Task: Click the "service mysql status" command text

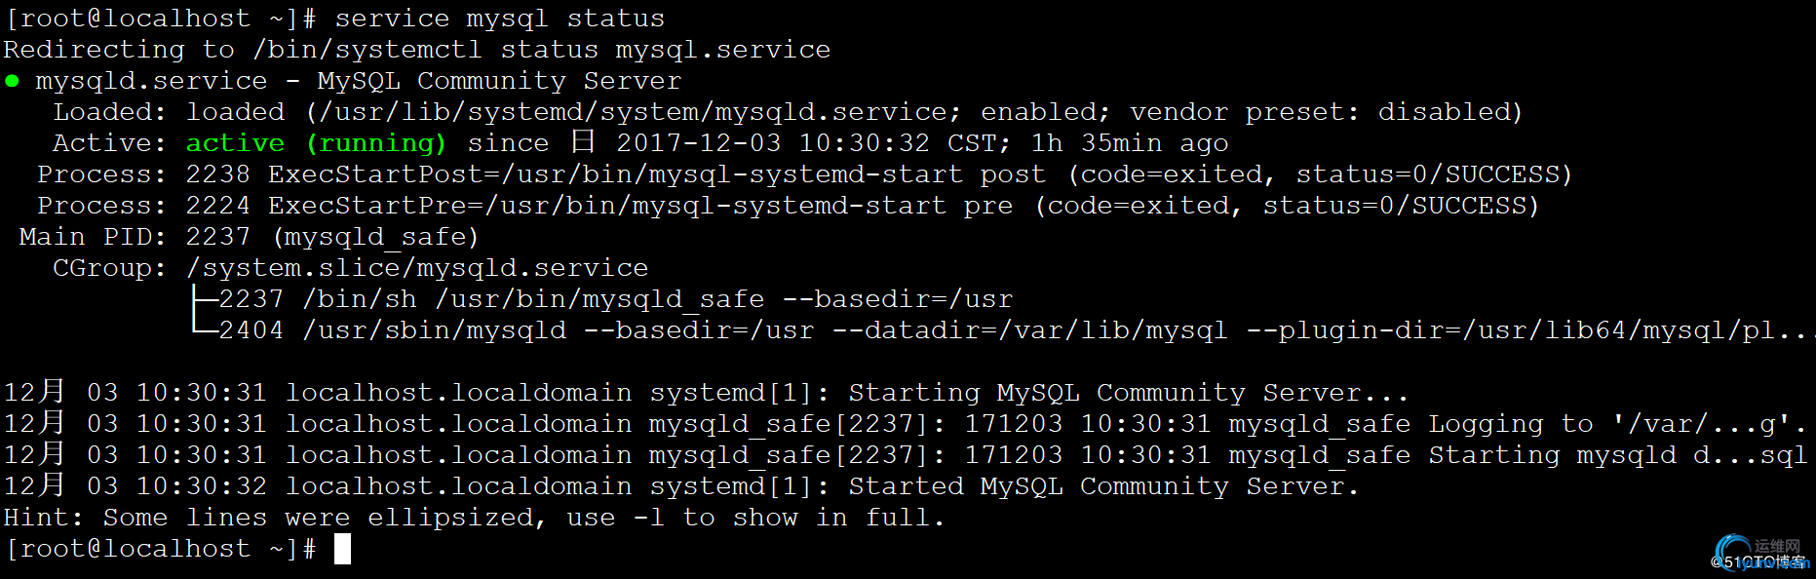Action: click(x=500, y=19)
